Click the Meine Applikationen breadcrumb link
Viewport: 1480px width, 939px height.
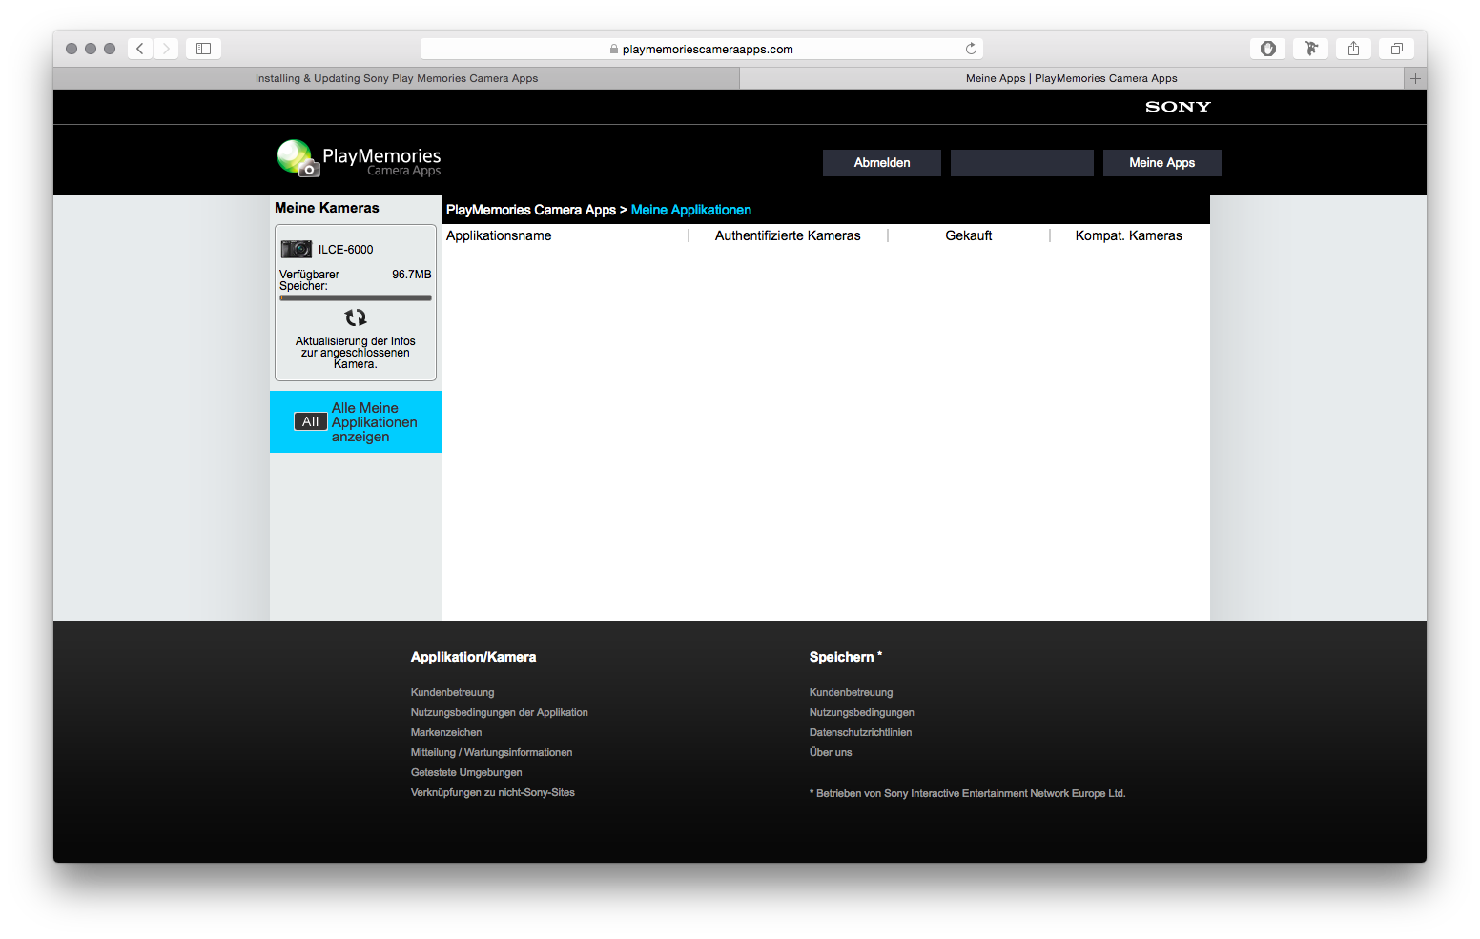click(690, 210)
